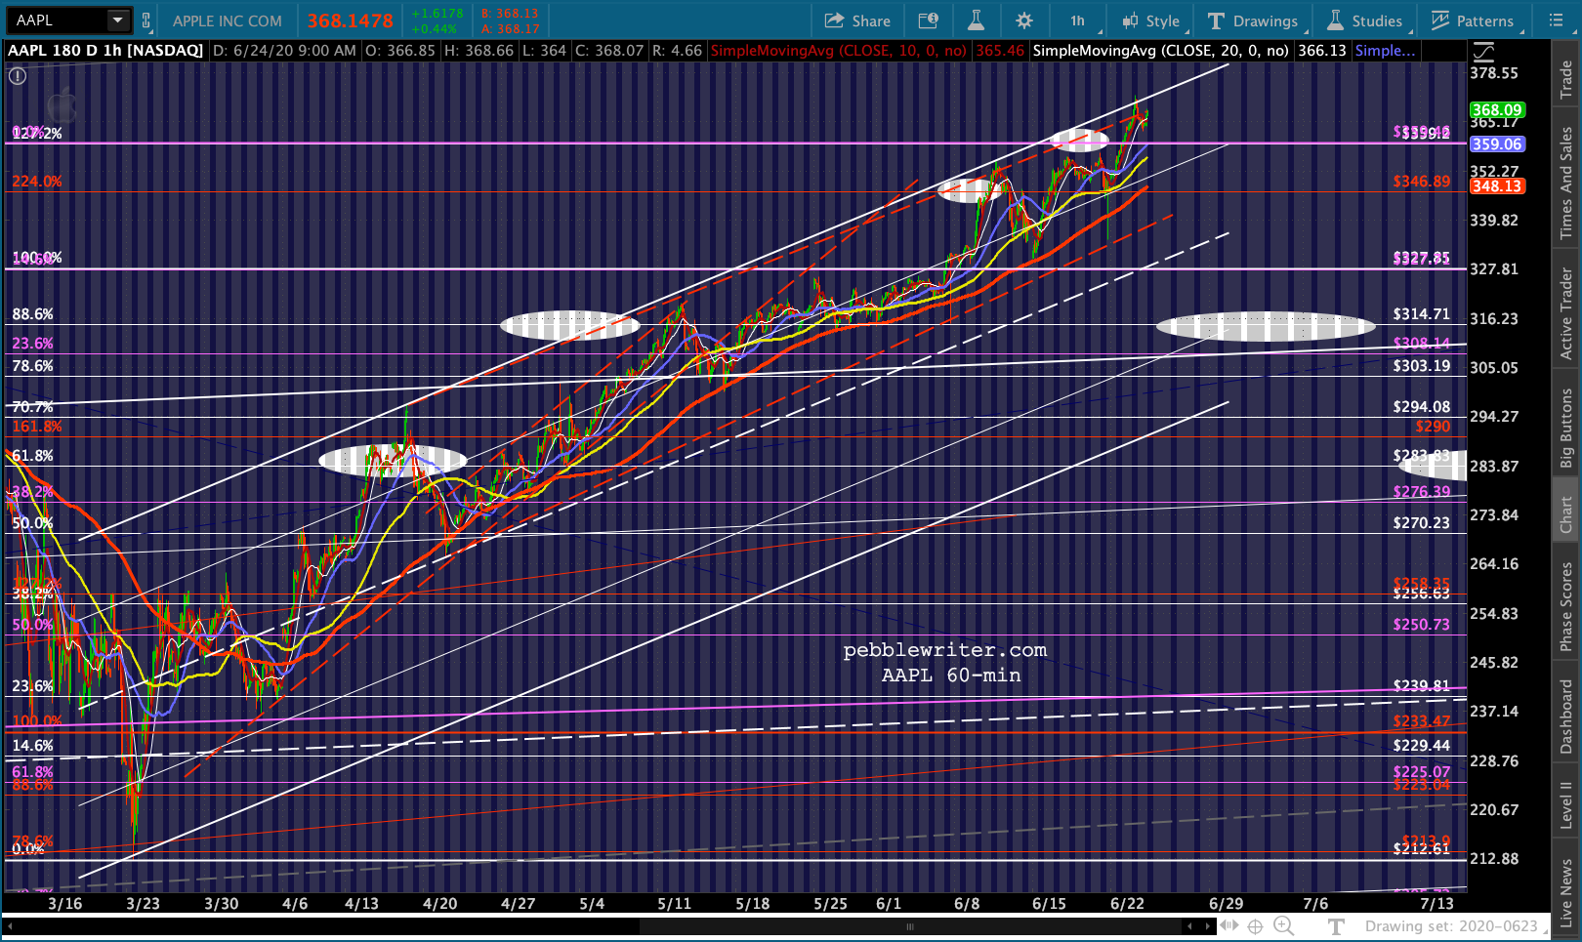Open the Live News side tab
Image resolution: width=1582 pixels, height=942 pixels.
click(1566, 892)
